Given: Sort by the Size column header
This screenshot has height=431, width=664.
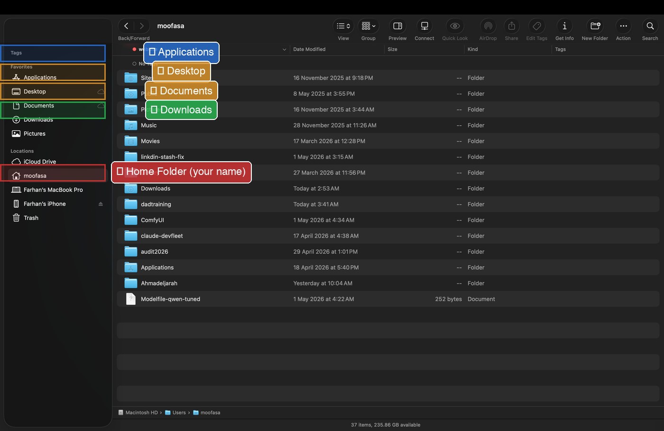Looking at the screenshot, I should pos(392,49).
